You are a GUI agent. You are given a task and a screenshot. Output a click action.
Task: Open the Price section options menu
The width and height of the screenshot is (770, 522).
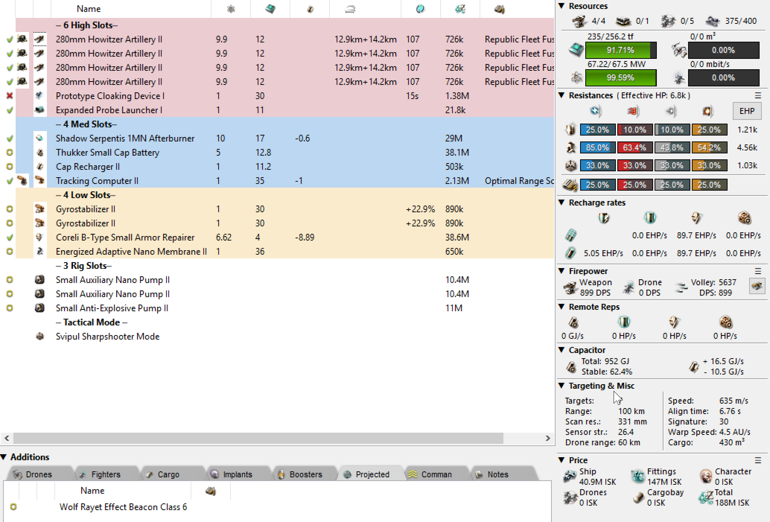(x=758, y=461)
